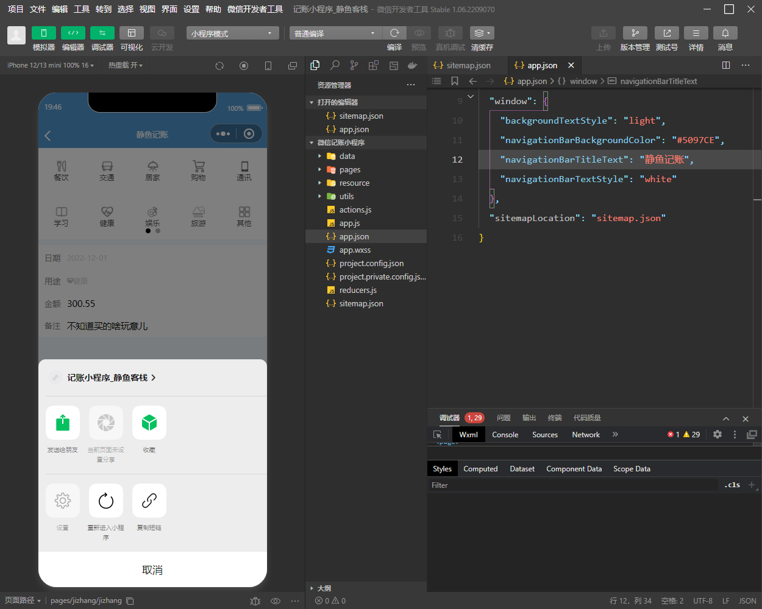Open Version Management (版本管理) icon

635,33
